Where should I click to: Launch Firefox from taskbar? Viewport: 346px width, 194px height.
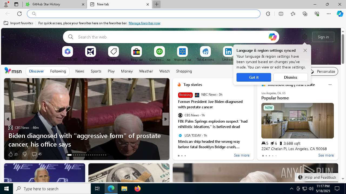[x=138, y=189]
